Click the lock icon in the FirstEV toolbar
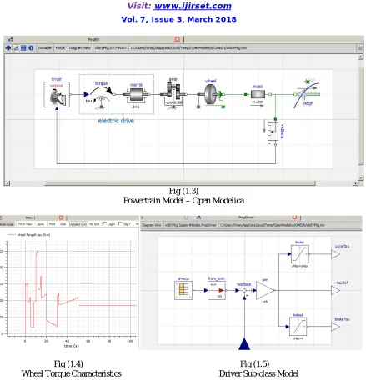366x385 pixels. coord(360,48)
